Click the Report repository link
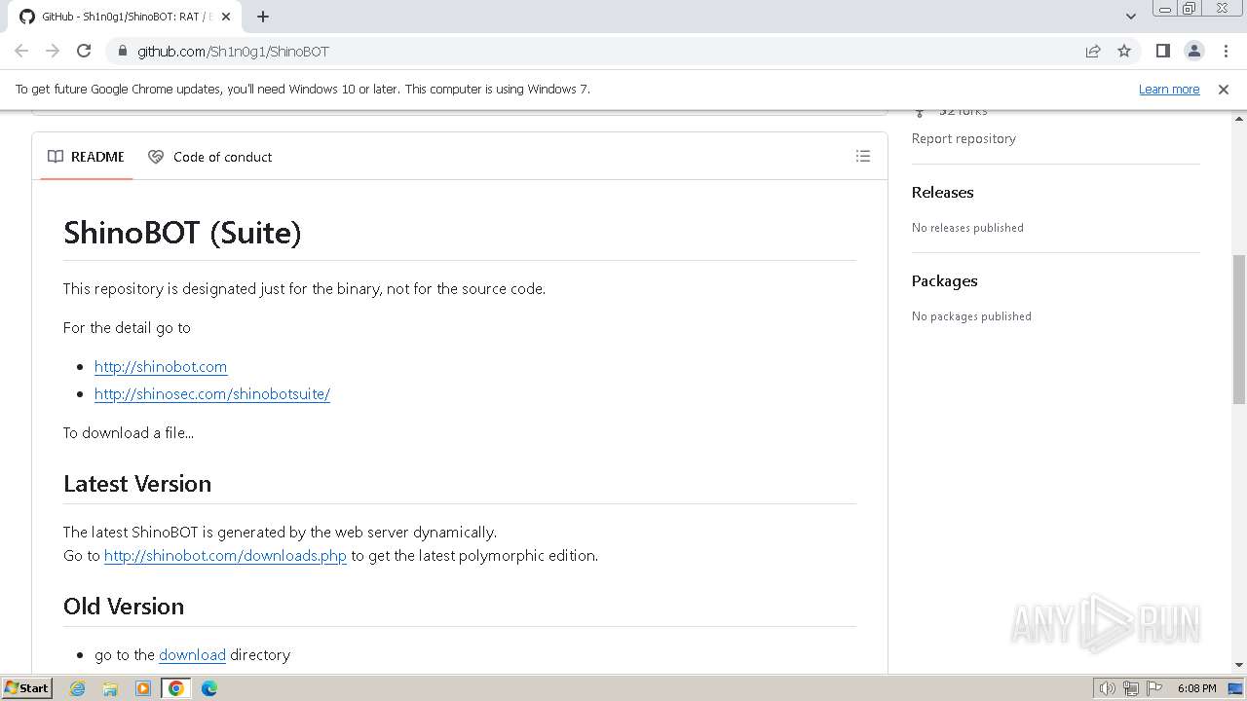This screenshot has height=701, width=1247. [964, 138]
